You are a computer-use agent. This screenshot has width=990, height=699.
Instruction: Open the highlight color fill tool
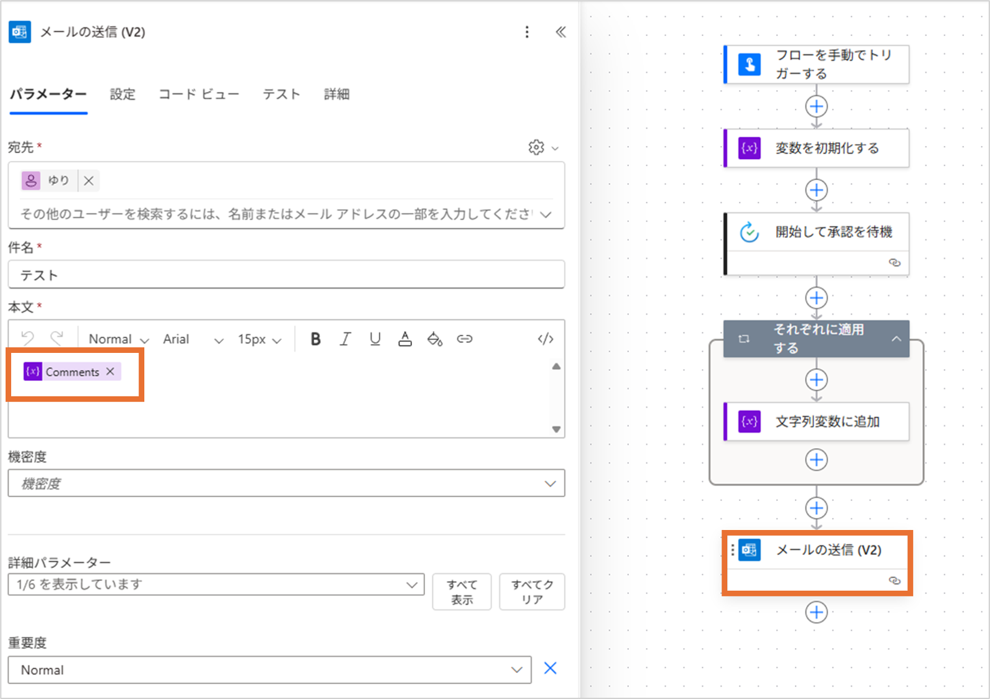434,339
